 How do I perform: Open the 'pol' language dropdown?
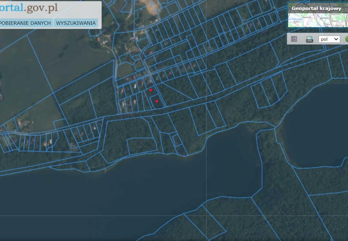[329, 39]
